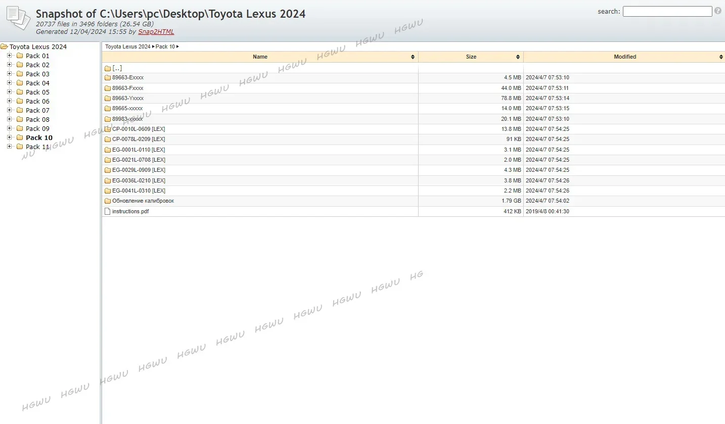Select Pack 02 in the folder tree

tap(37, 65)
